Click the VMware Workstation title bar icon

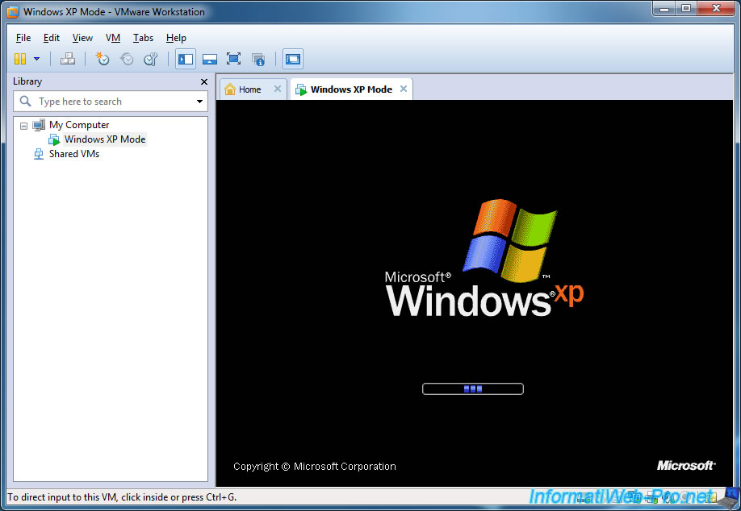[x=13, y=12]
